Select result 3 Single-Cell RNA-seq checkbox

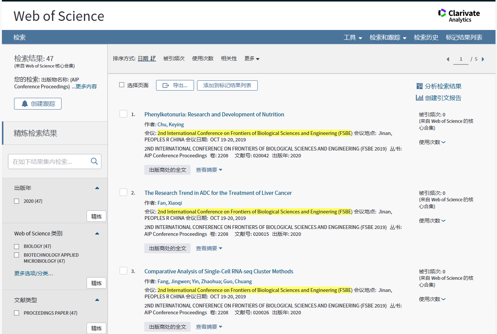pyautogui.click(x=123, y=271)
